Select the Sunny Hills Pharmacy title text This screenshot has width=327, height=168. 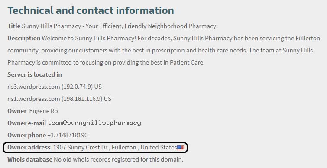tap(119, 26)
